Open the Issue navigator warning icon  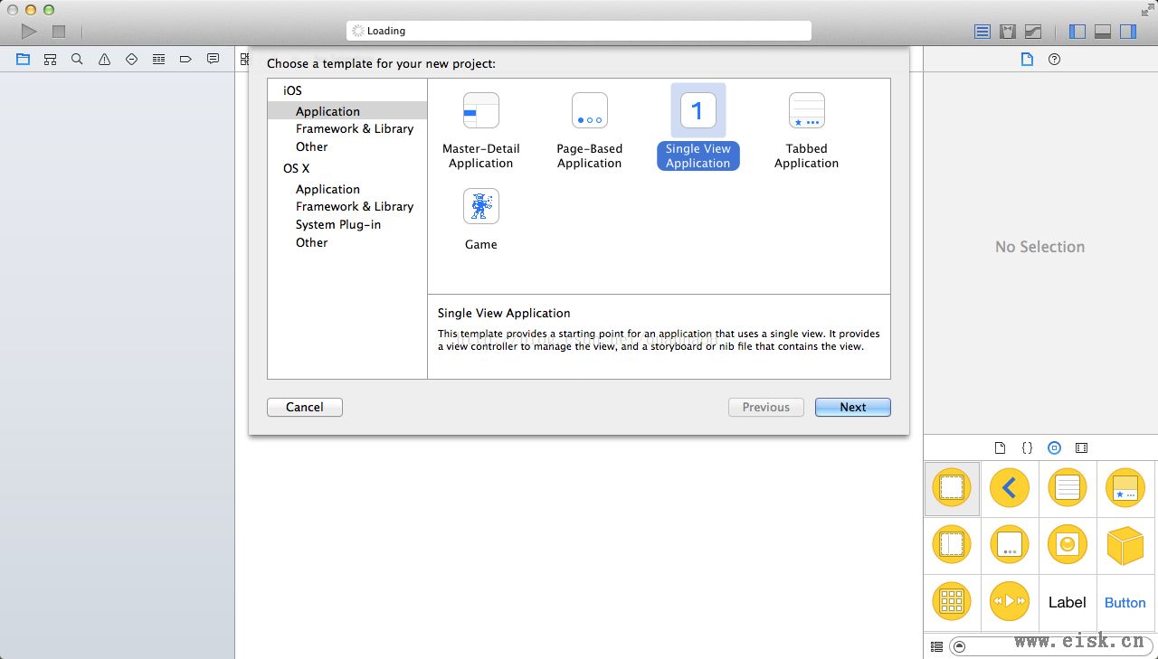point(104,59)
